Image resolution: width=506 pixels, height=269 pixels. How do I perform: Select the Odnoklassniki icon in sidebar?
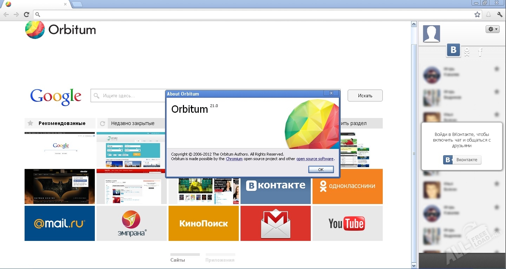(x=467, y=52)
